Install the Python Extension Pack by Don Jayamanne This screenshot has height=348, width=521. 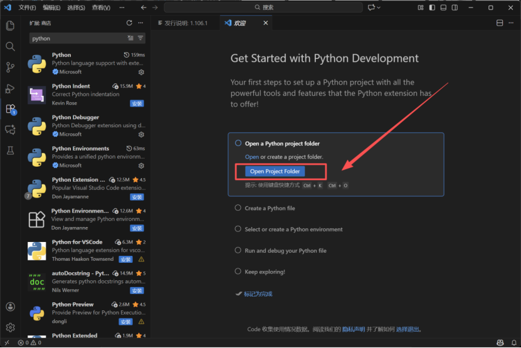pyautogui.click(x=137, y=197)
